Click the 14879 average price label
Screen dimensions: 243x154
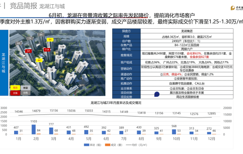click(x=36, y=111)
